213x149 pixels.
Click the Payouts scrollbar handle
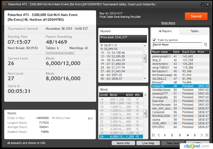[x=145, y=58]
